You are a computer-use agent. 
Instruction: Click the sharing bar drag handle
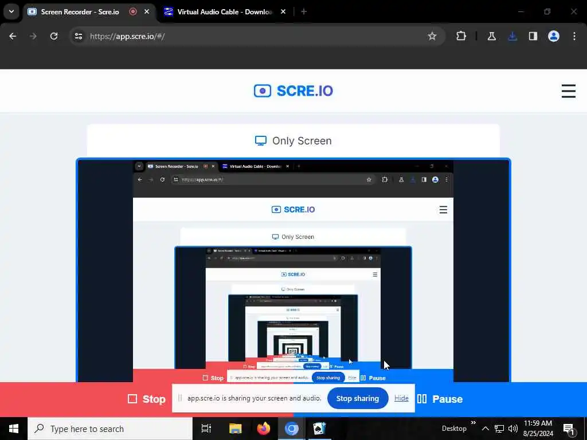click(179, 399)
